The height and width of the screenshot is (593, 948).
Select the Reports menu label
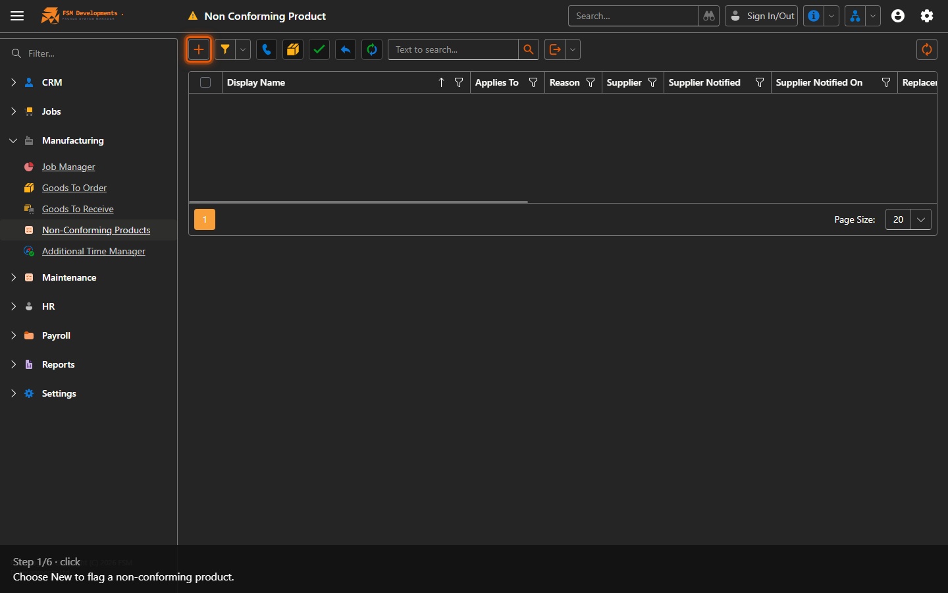58,364
